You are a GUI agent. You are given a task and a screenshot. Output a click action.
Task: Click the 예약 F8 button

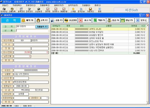click(x=28, y=20)
